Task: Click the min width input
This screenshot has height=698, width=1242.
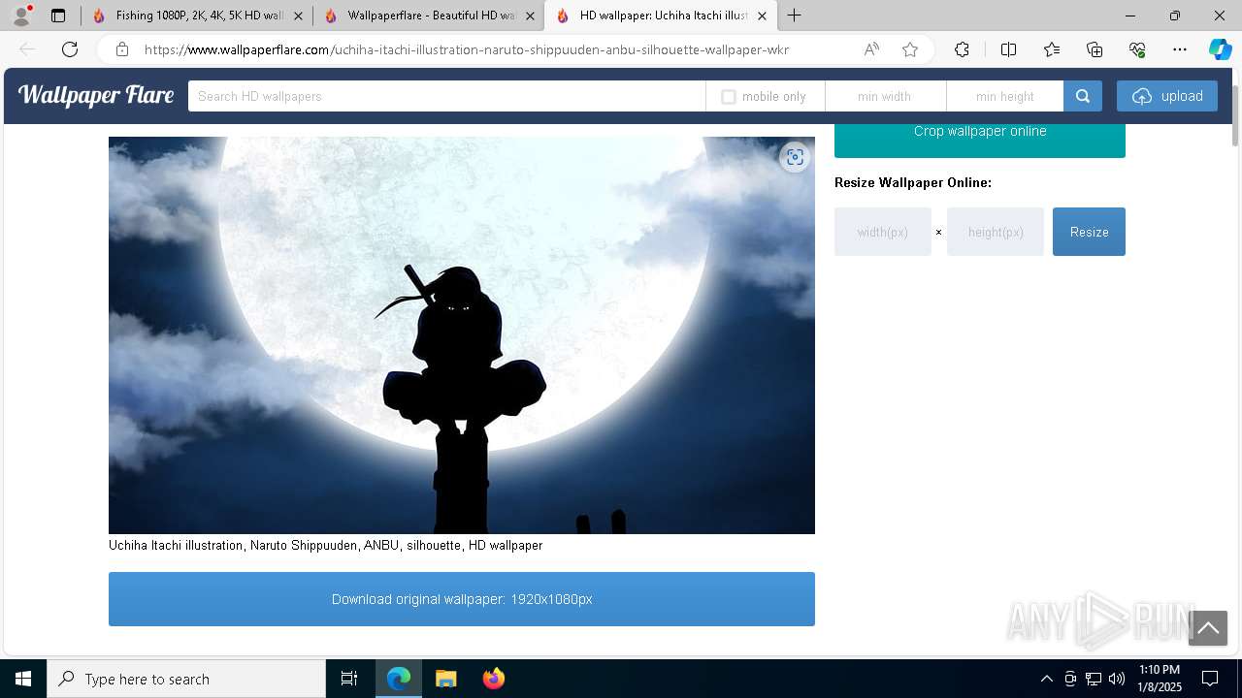Action: click(x=885, y=96)
